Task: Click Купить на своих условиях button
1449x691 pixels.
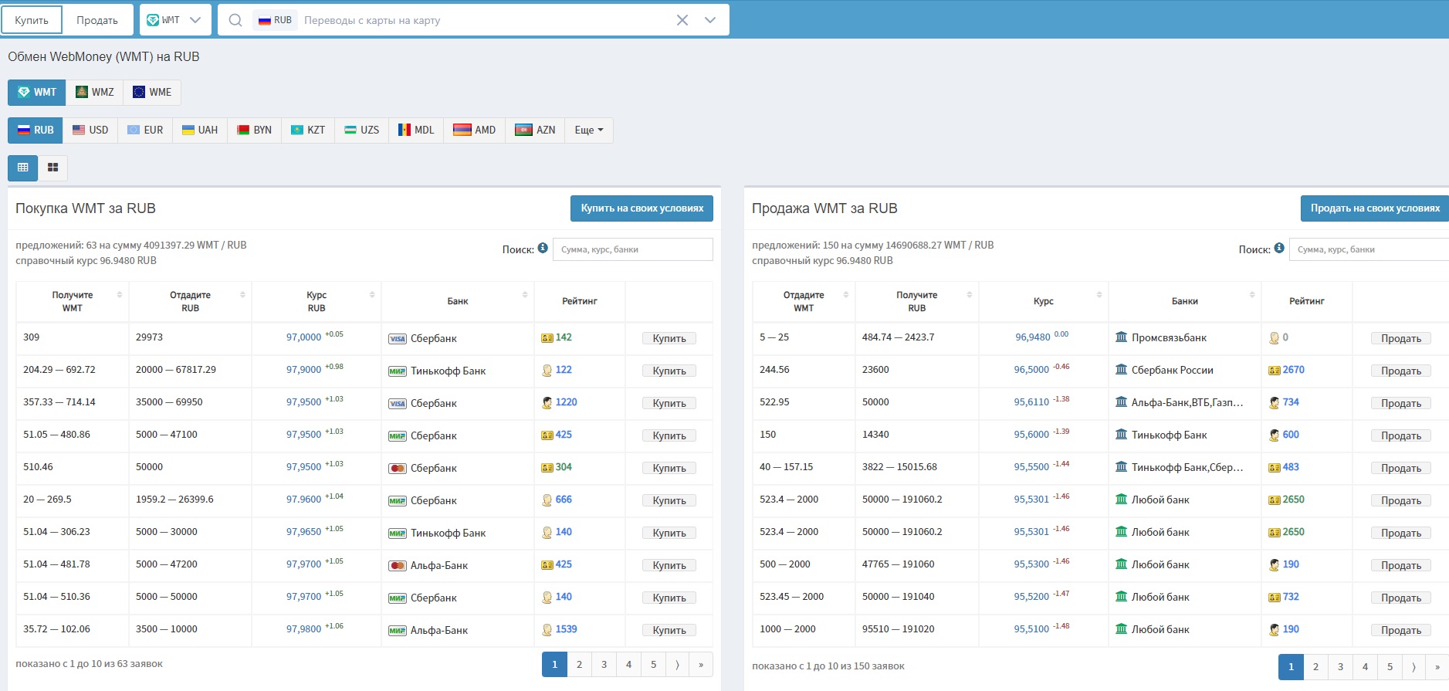Action: (x=642, y=208)
